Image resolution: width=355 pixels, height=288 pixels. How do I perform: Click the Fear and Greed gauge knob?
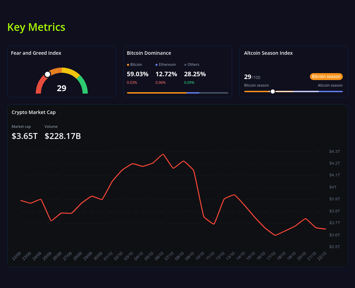tap(48, 74)
